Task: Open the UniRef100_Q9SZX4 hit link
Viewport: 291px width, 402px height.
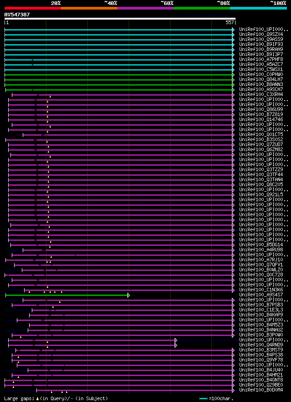Action: pos(261,35)
